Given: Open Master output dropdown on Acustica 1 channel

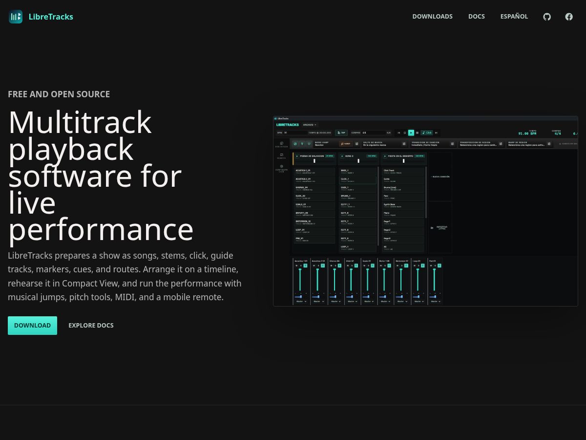Looking at the screenshot, I should 301,302.
